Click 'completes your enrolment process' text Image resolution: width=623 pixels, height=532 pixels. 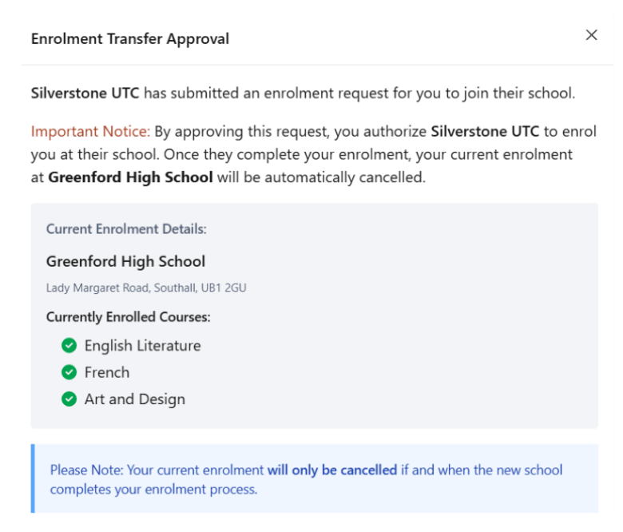153,490
